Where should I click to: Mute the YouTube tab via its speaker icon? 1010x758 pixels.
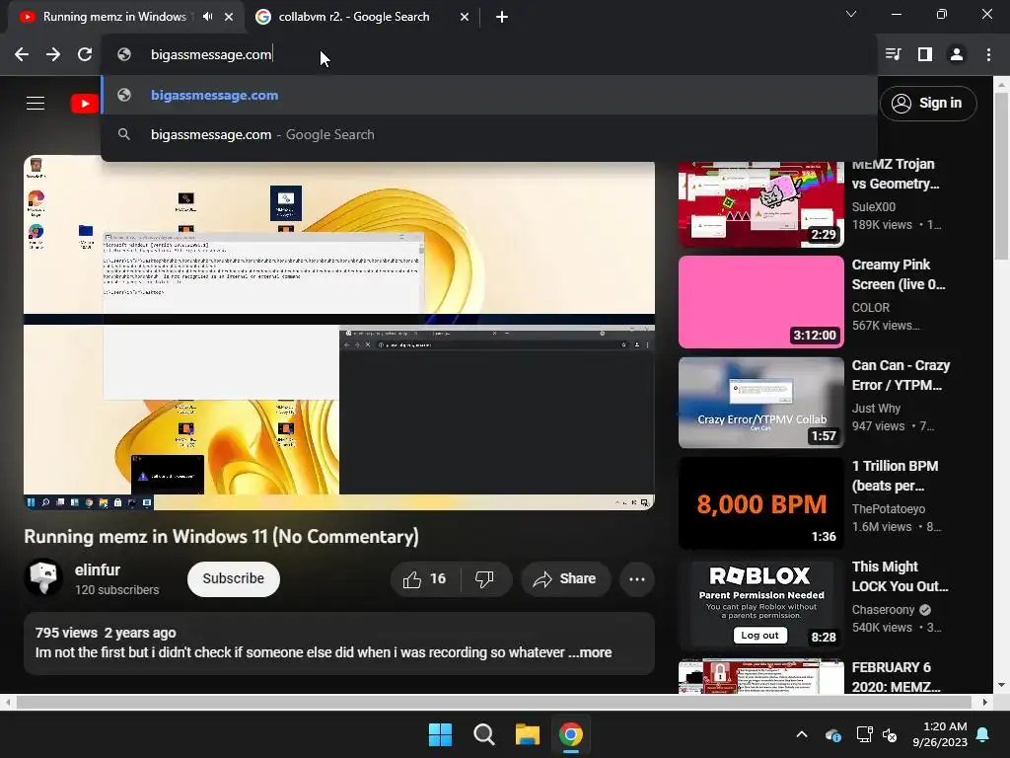click(x=207, y=17)
